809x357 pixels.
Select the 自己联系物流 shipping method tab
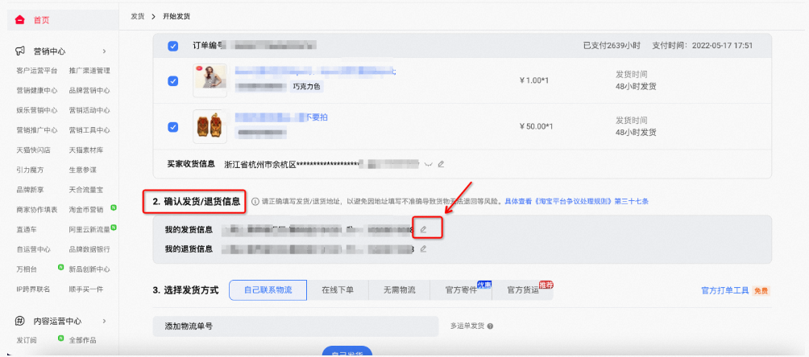pyautogui.click(x=268, y=290)
